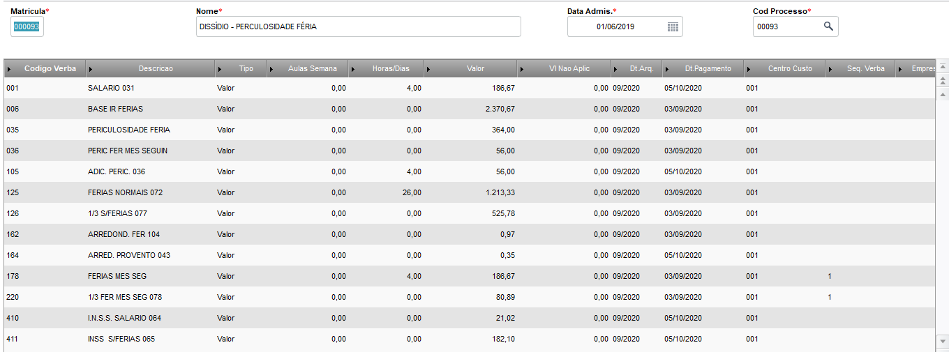Click the magnifier lookup icon in Cod Processo
The width and height of the screenshot is (949, 352).
(828, 26)
